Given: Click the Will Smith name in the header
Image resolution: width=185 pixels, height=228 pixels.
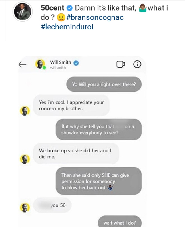Looking at the screenshot, I should coord(61,62).
